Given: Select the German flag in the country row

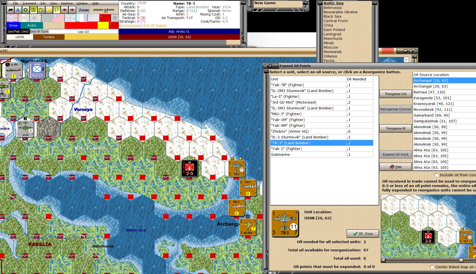Looking at the screenshot, I should 12,18.
